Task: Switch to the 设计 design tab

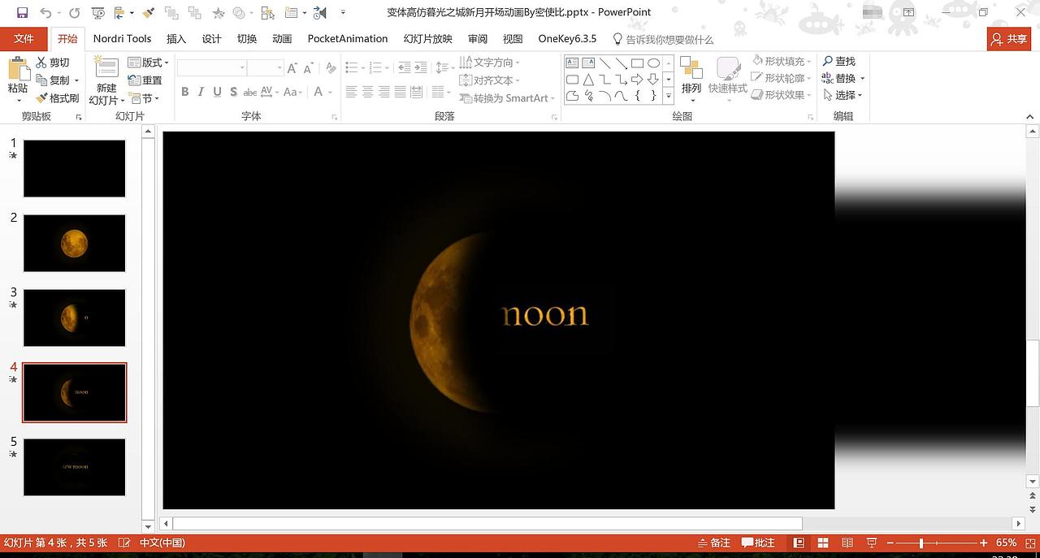Action: 211,39
